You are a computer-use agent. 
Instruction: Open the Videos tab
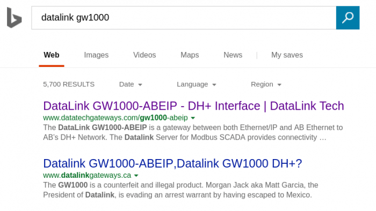point(144,55)
